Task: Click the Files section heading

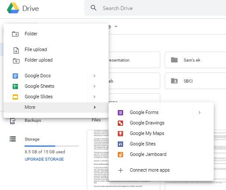Action: point(96,120)
